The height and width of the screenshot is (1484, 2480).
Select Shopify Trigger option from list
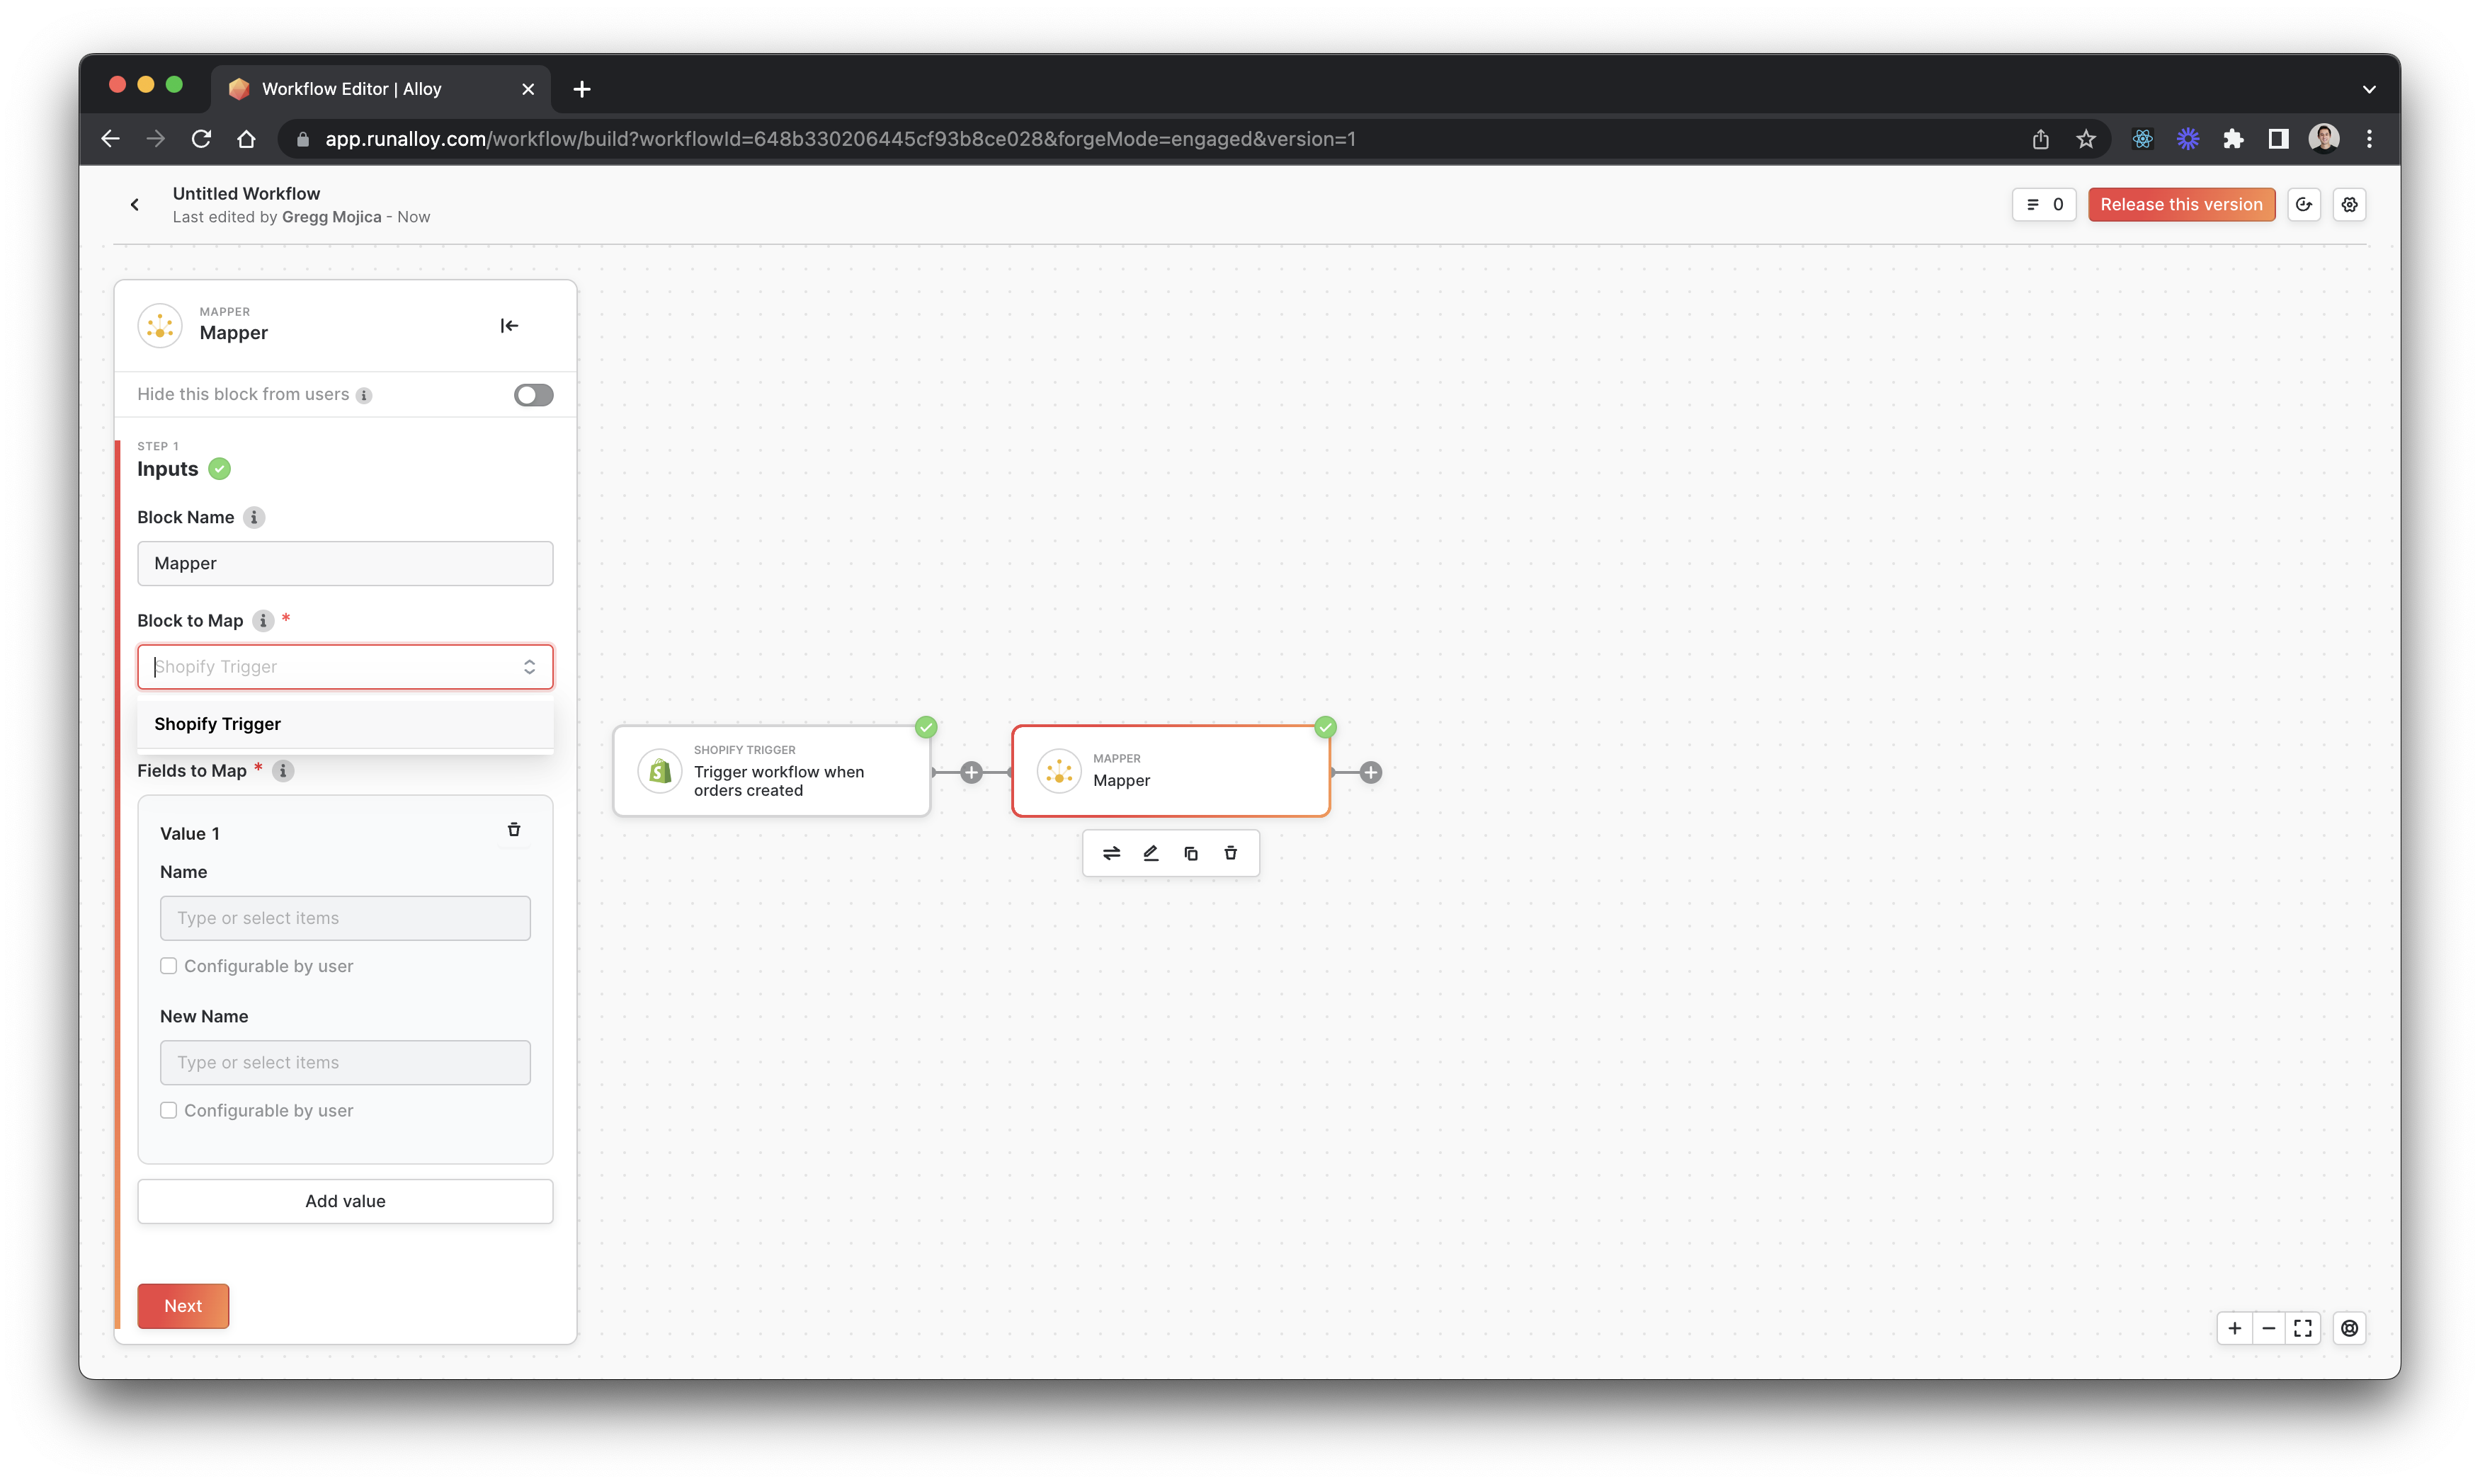218,724
